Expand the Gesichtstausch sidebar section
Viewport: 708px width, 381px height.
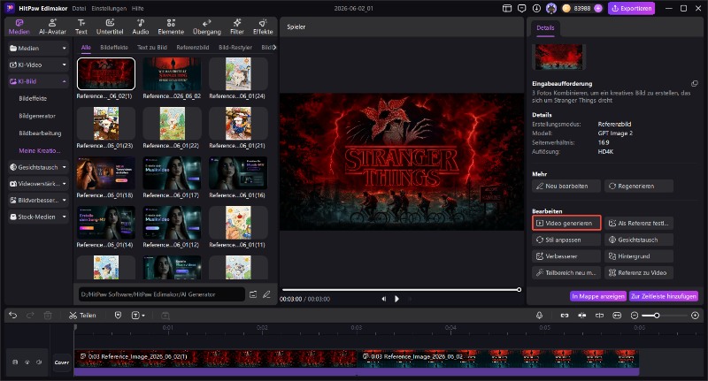38,167
